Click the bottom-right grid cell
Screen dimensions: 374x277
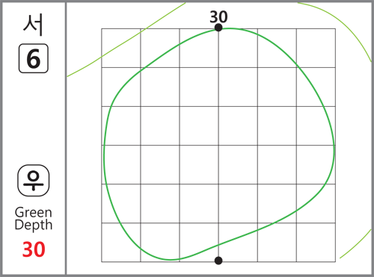[x=316, y=243]
